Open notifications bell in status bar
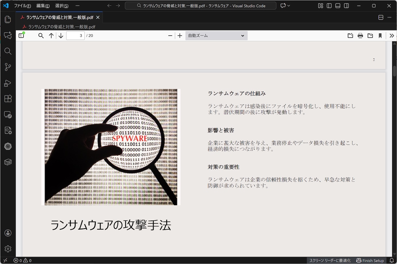Image resolution: width=397 pixels, height=264 pixels. tap(392, 260)
